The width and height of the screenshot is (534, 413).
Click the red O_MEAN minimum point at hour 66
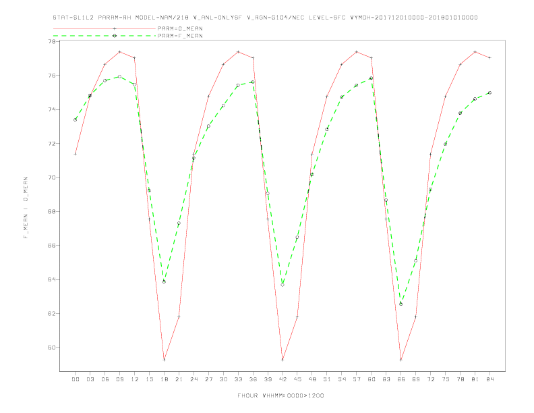[401, 360]
